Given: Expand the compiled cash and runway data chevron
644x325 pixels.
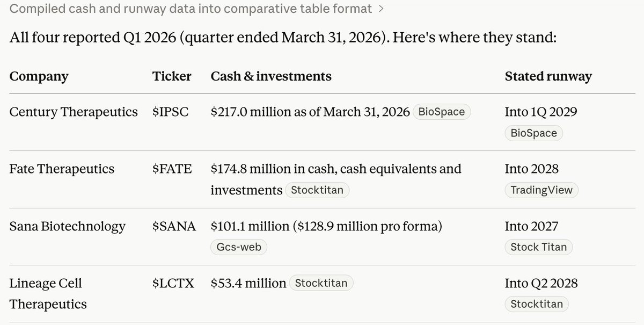Looking at the screenshot, I should (x=381, y=9).
